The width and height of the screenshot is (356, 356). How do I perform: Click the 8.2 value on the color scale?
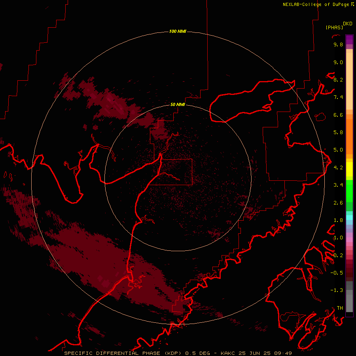[x=338, y=80]
